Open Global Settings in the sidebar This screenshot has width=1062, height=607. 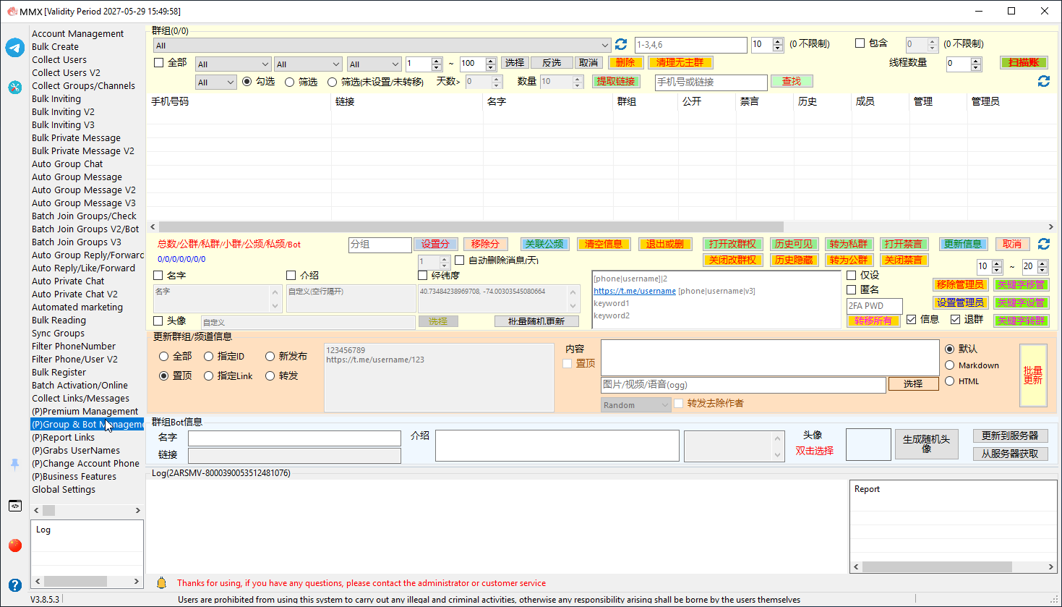(x=64, y=490)
